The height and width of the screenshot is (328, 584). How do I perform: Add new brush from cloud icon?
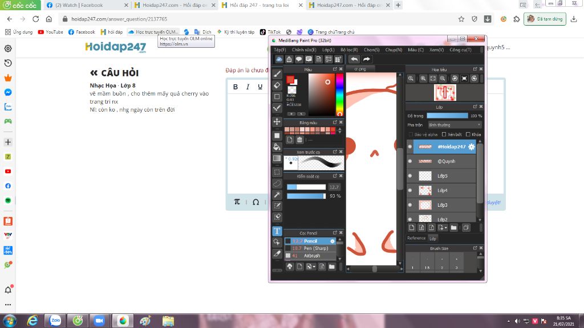(x=289, y=266)
